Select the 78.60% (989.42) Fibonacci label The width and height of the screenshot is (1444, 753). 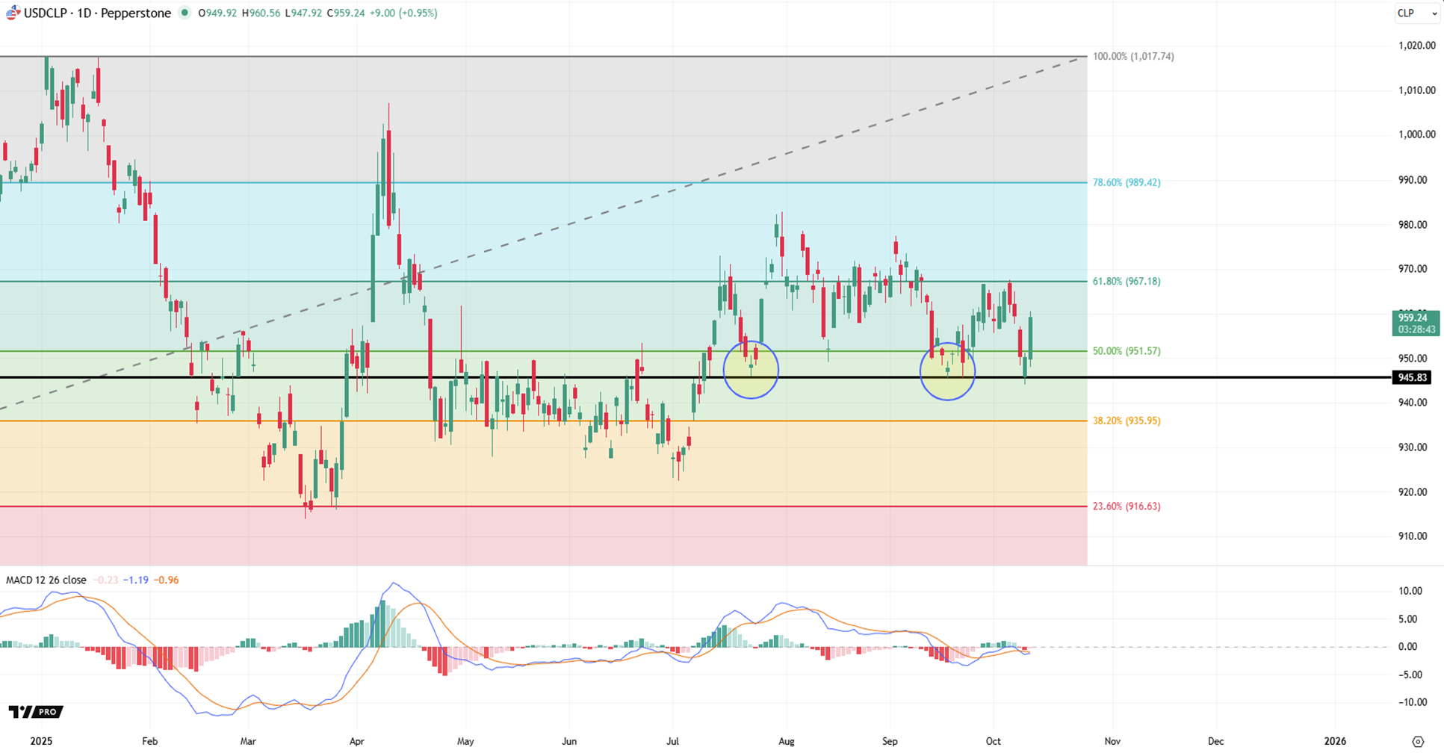point(1126,182)
